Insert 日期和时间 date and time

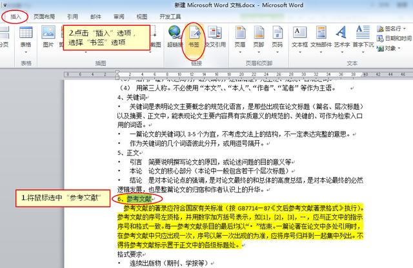point(394,39)
